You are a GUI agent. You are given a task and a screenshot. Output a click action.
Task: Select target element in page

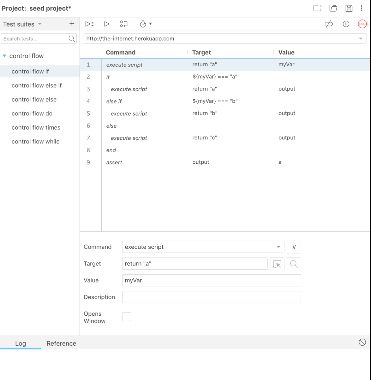[x=277, y=264]
